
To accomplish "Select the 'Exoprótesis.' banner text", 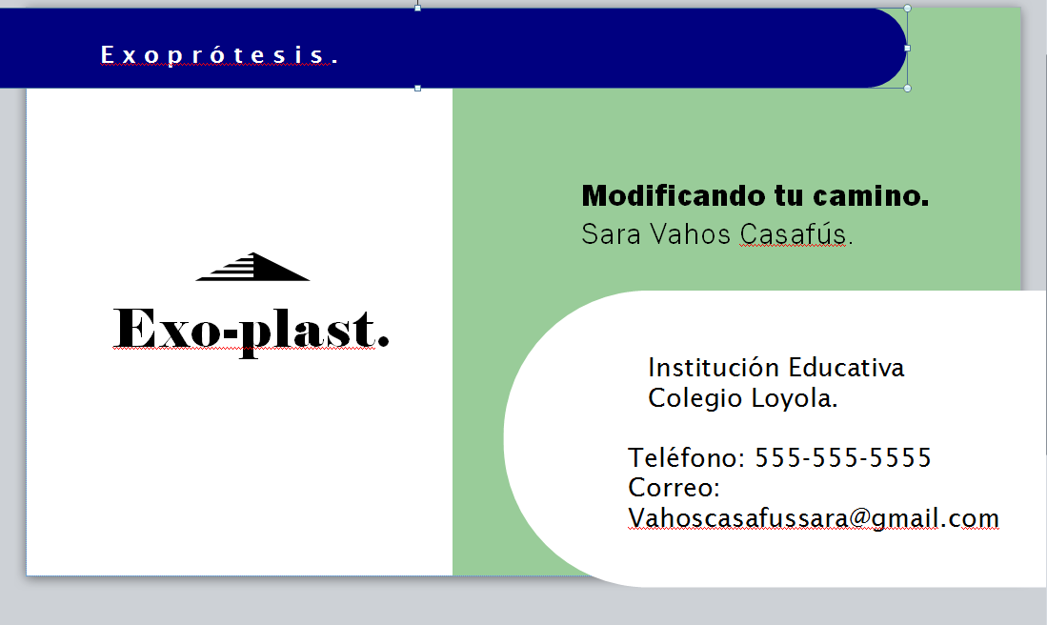I will [220, 56].
